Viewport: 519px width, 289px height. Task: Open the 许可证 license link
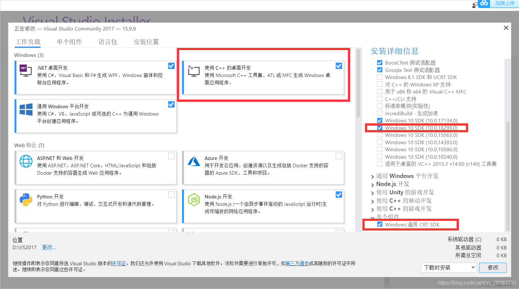(119, 263)
